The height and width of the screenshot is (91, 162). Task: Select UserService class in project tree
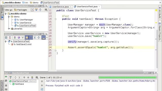pyautogui.click(x=25, y=22)
